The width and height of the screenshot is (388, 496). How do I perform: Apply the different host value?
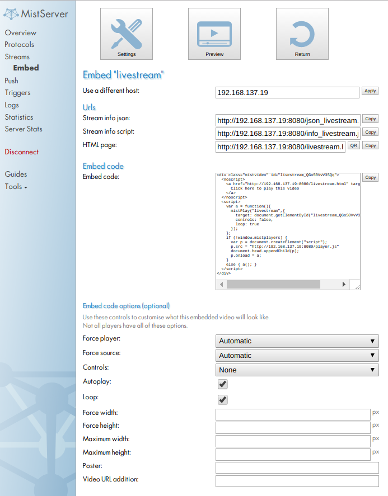[x=370, y=91]
